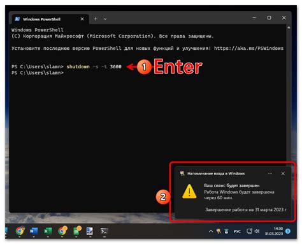The image size is (302, 244).
Task: Open the second Chrome icon with badge
Action: 62,231
